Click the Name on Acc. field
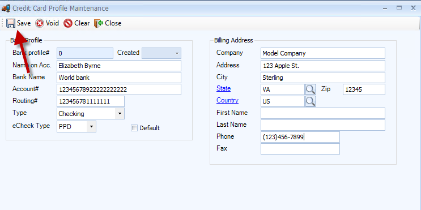Screen dimensions: 421x210 (x=119, y=66)
